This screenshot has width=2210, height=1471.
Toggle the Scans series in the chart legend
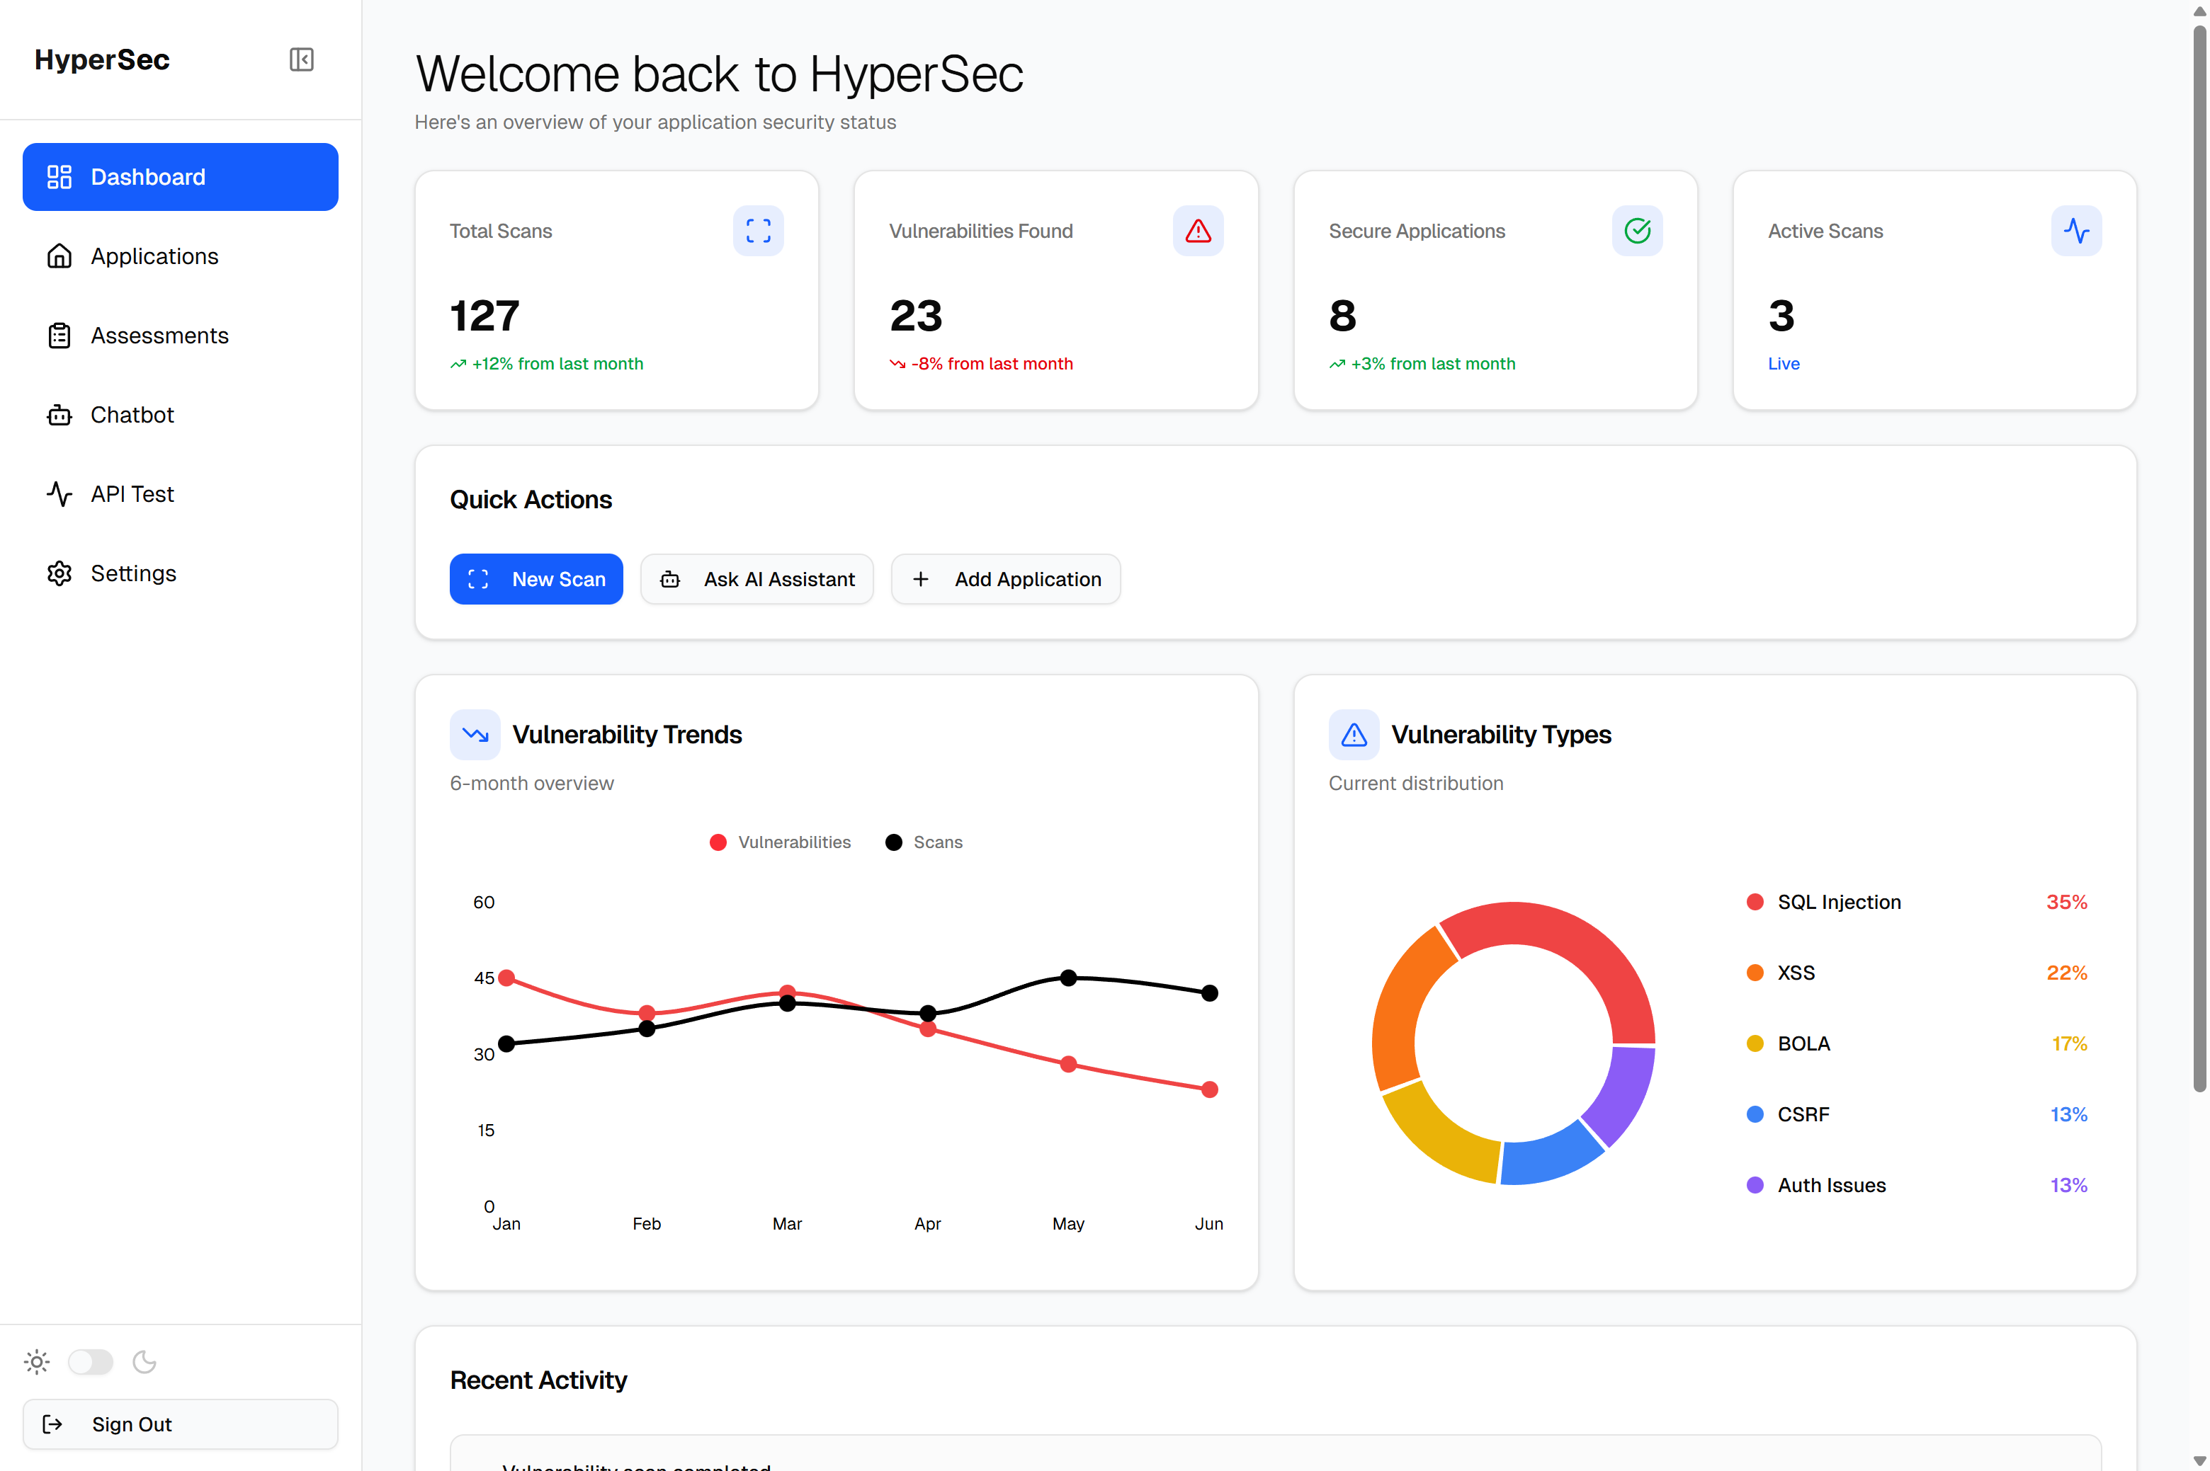point(924,842)
